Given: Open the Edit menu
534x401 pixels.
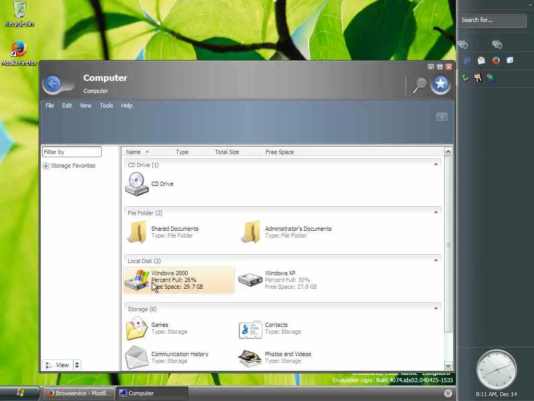Looking at the screenshot, I should [67, 105].
